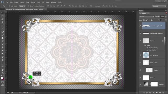Hide the zen_garden layer
The image size is (168, 94).
tap(140, 55)
